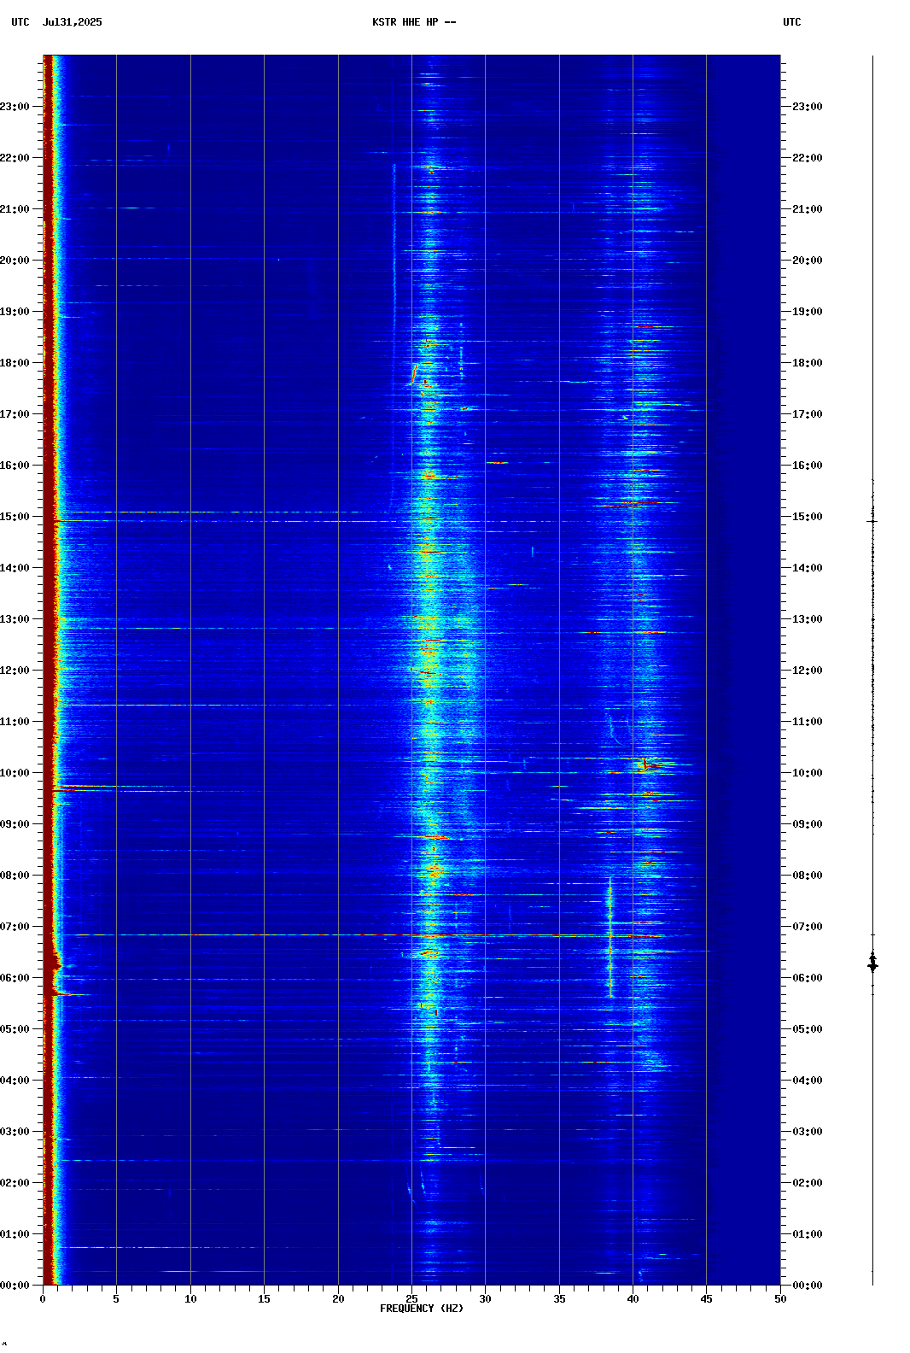Click the 03:00 label on the right time axis
This screenshot has width=910, height=1353.
click(x=808, y=1132)
